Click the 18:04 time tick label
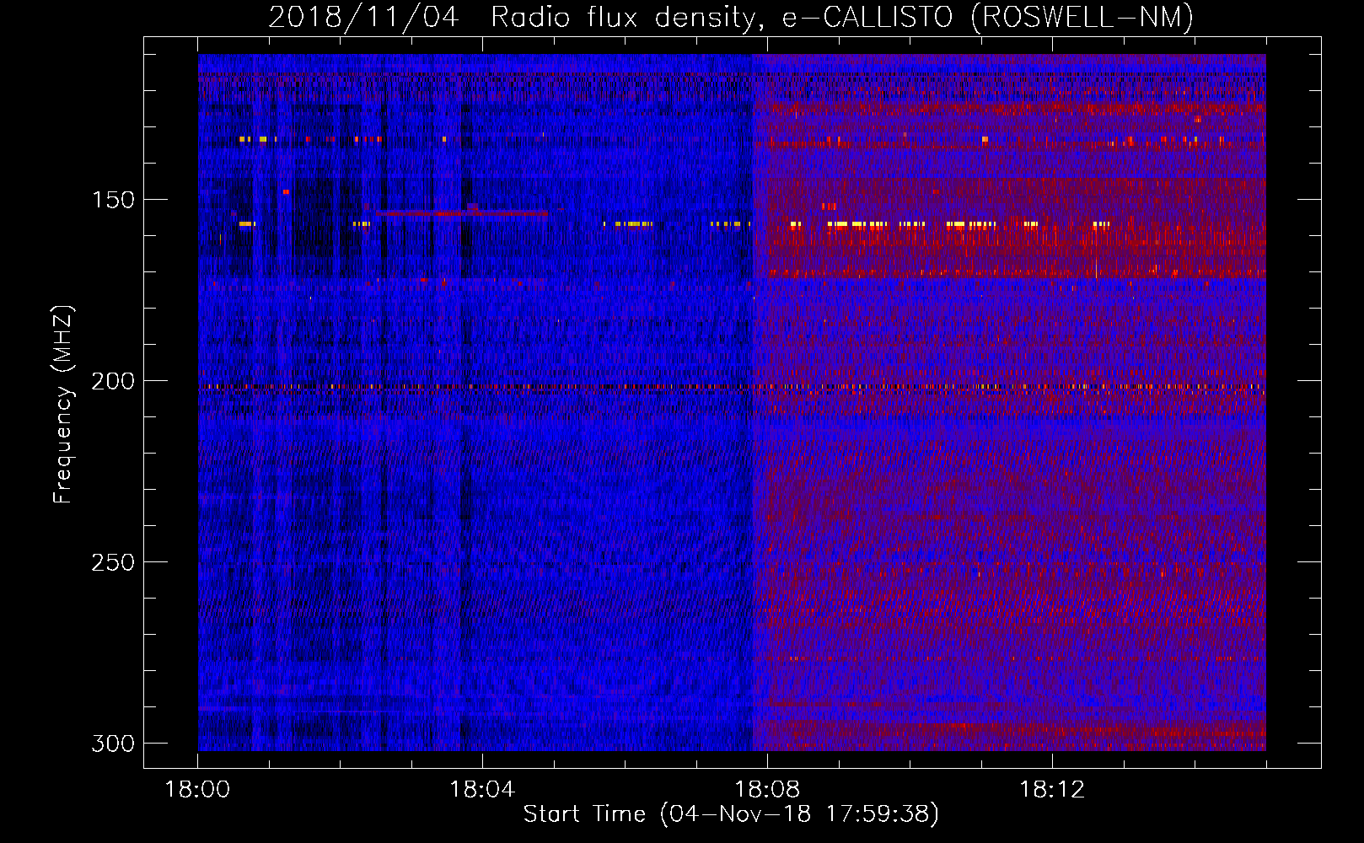Image resolution: width=1364 pixels, height=843 pixels. coord(482,790)
